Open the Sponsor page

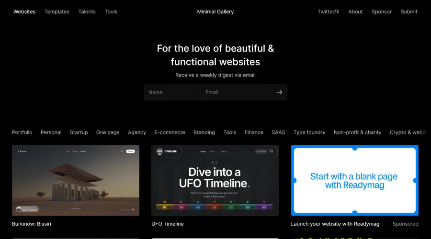(382, 12)
